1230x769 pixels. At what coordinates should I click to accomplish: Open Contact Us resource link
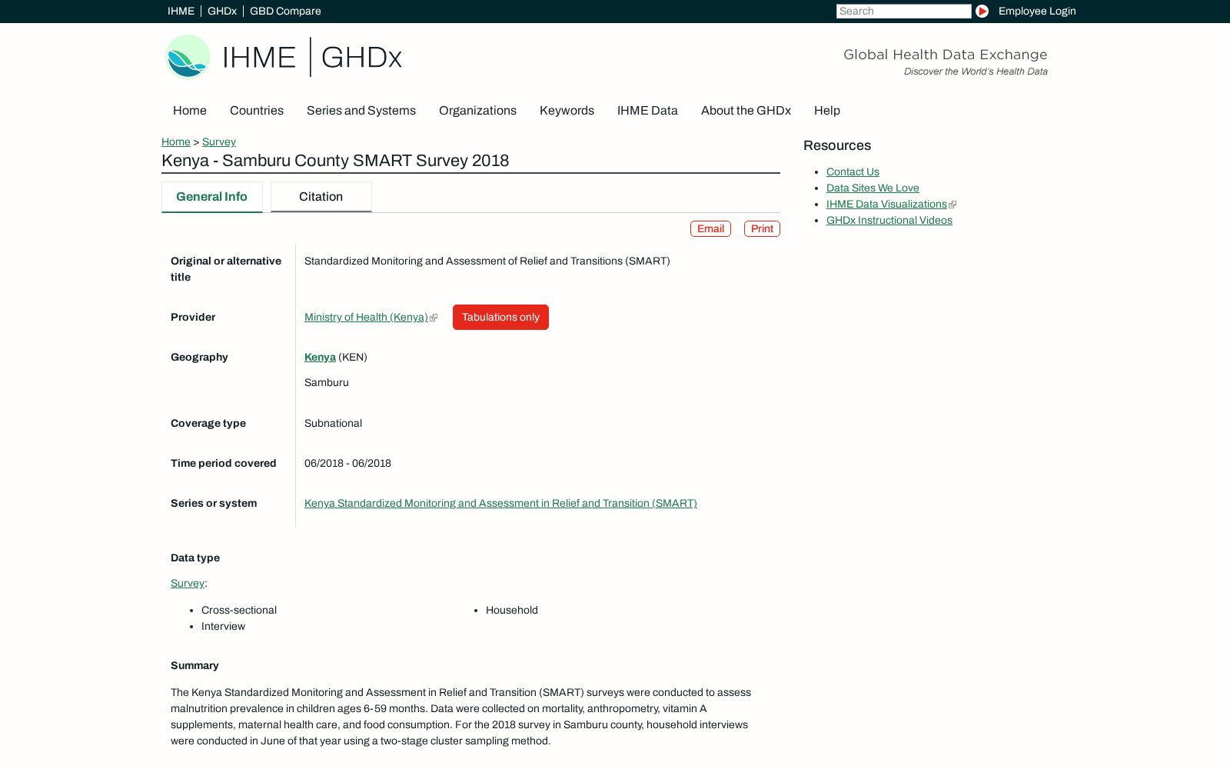click(x=853, y=171)
